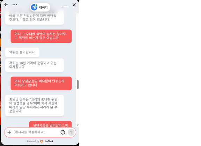Minimize the chat window
Image resolution: width=201 pixels, height=146 pixels.
tap(65, 6)
